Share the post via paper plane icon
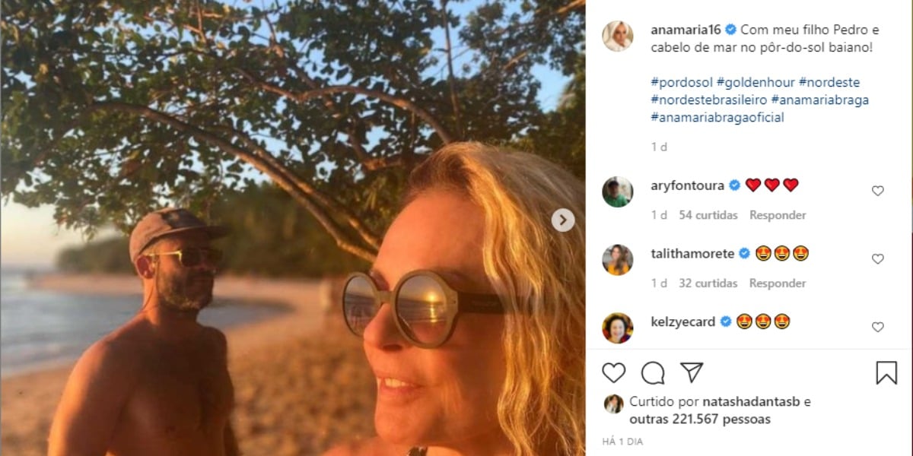The height and width of the screenshot is (456, 913). (691, 372)
